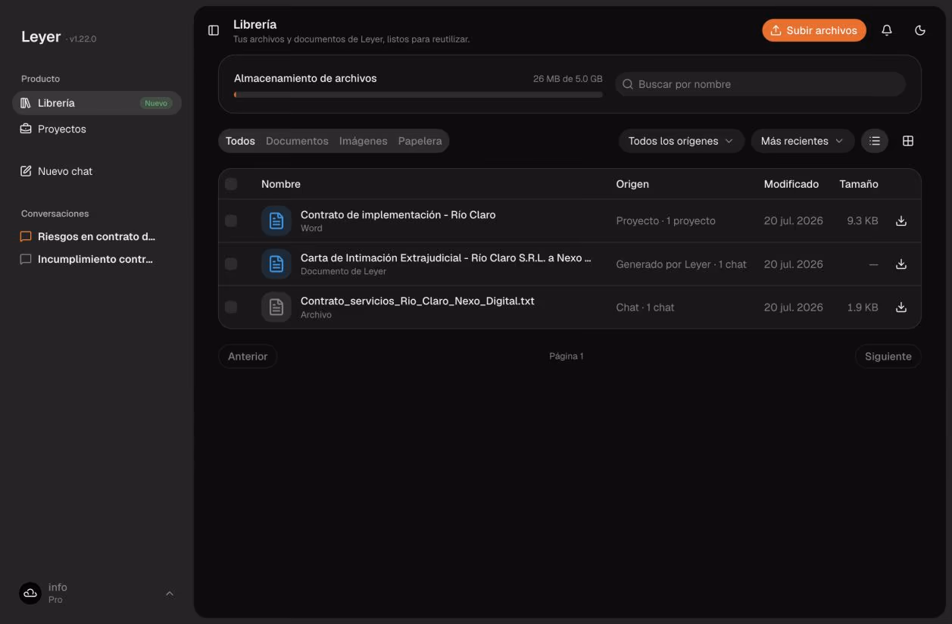
Task: Click the Página 1 indicator
Action: coord(567,357)
